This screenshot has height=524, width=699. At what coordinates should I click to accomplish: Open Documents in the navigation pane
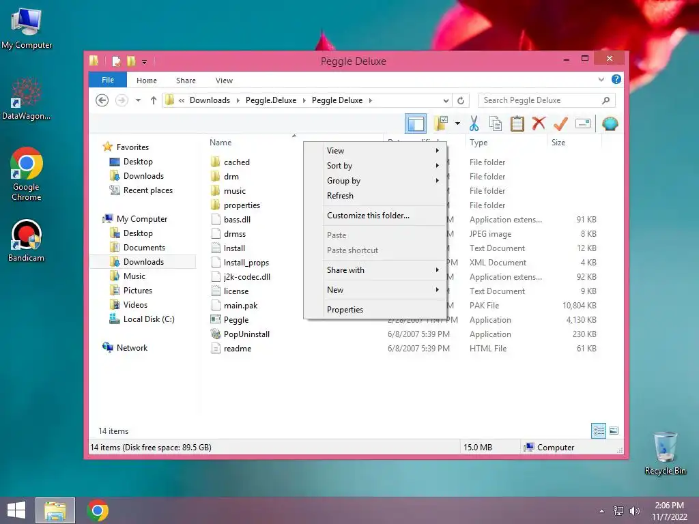click(x=144, y=247)
